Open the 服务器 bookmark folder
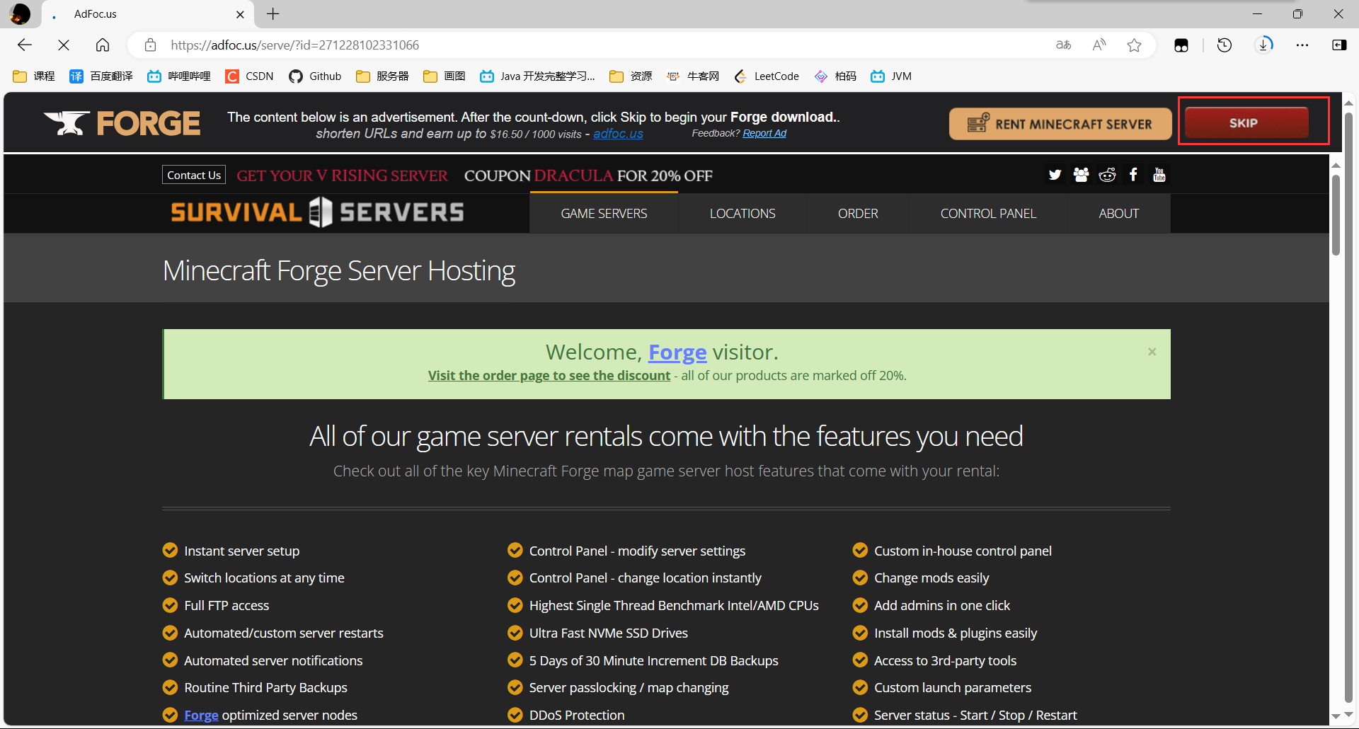This screenshot has width=1359, height=729. click(x=382, y=76)
